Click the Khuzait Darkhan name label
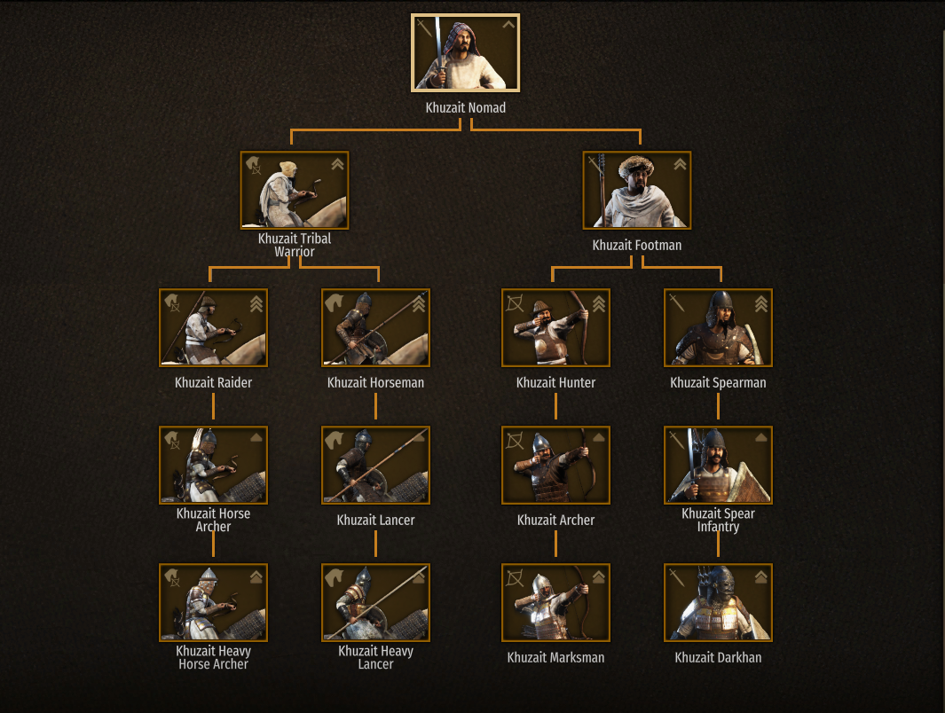 pos(718,658)
